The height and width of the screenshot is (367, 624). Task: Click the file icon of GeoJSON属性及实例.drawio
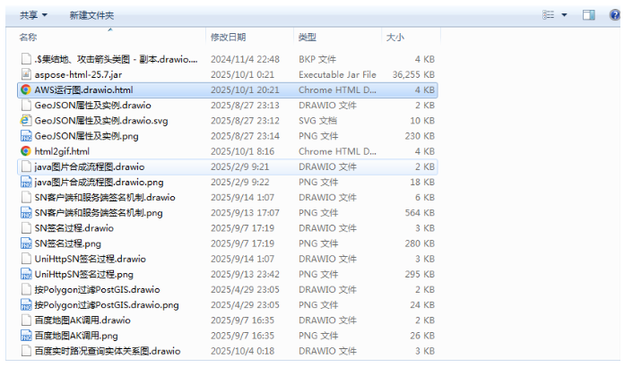[x=26, y=105]
